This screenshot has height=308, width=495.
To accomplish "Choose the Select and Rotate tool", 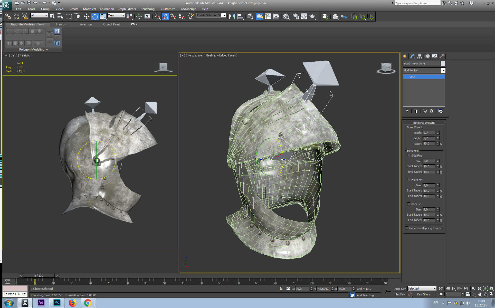I will point(95,16).
